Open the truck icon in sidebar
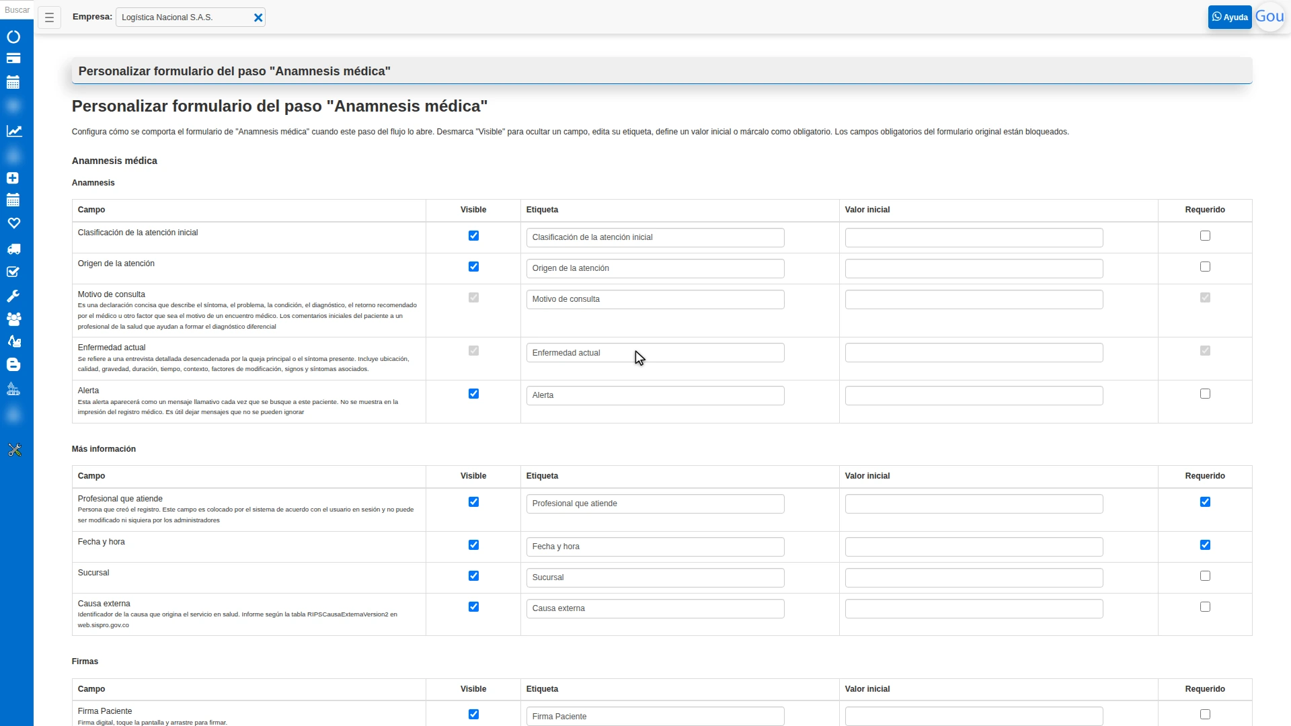This screenshot has width=1291, height=726. (13, 249)
